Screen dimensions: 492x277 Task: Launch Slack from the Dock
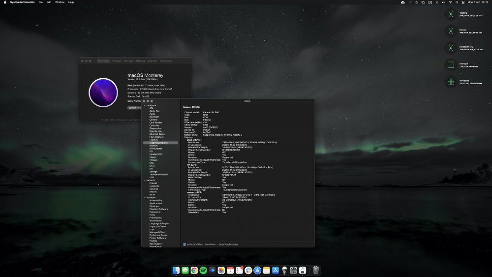click(x=248, y=270)
